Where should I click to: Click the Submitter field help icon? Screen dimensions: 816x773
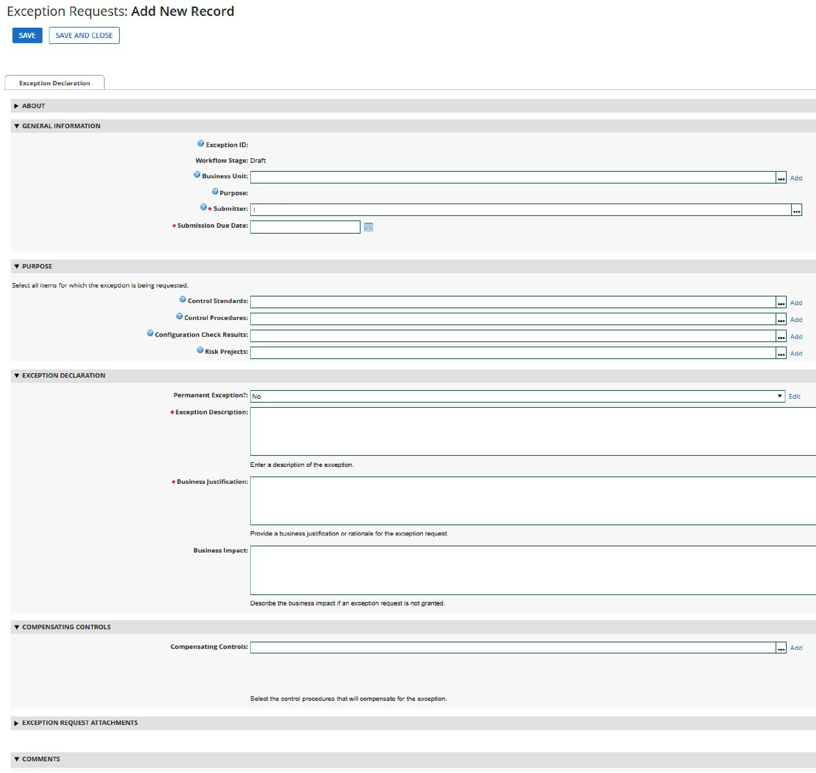click(x=203, y=207)
